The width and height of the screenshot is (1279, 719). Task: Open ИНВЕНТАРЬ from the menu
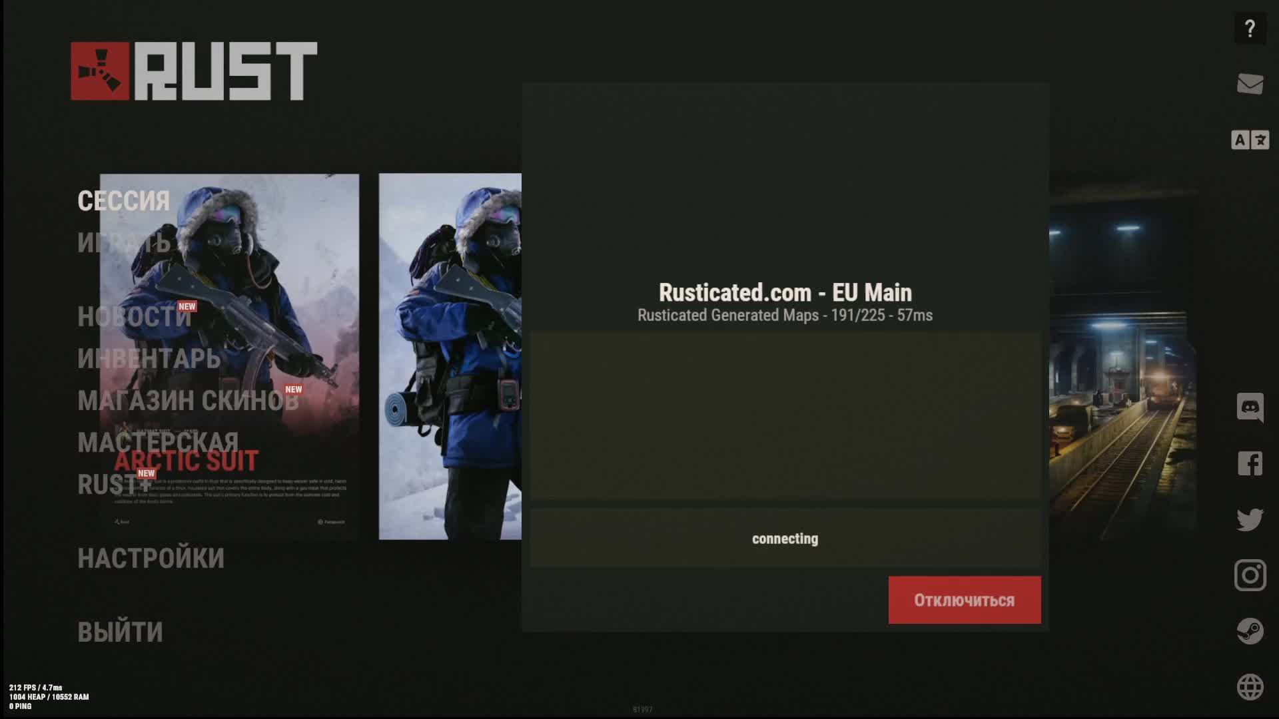tap(149, 359)
